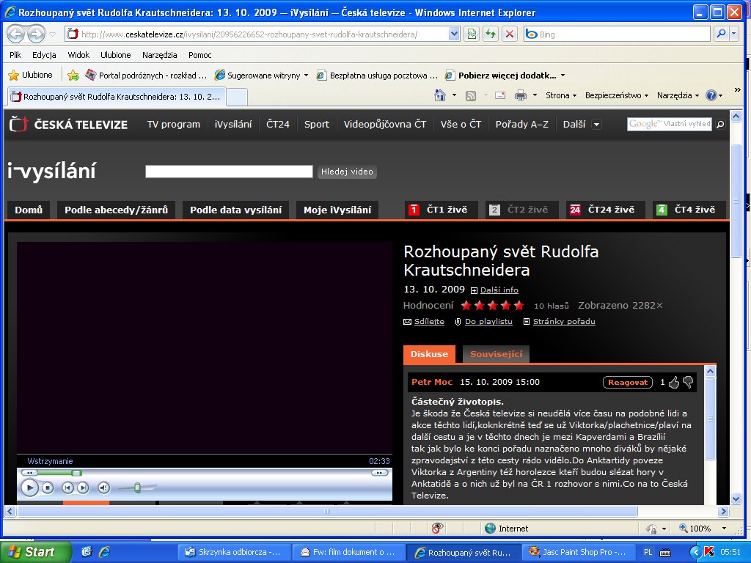Click the i-vysílání video search input field
Screen dimensions: 751x563
(229, 172)
